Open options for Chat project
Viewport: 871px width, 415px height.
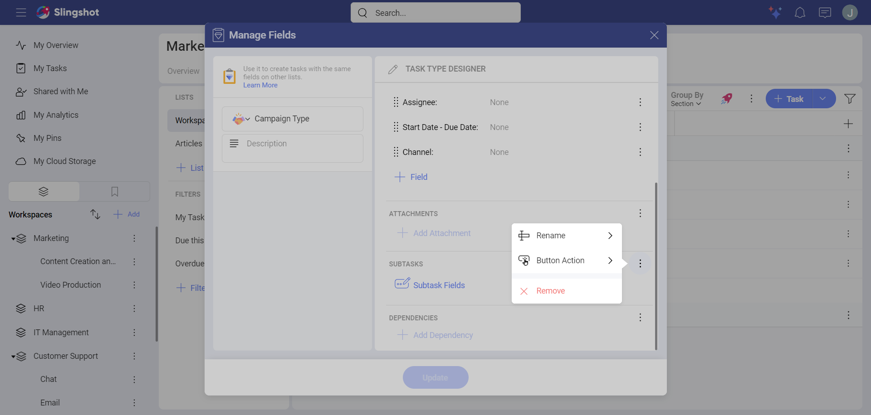134,380
